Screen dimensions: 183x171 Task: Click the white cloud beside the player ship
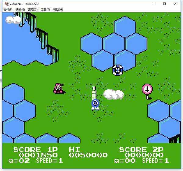click(x=113, y=94)
